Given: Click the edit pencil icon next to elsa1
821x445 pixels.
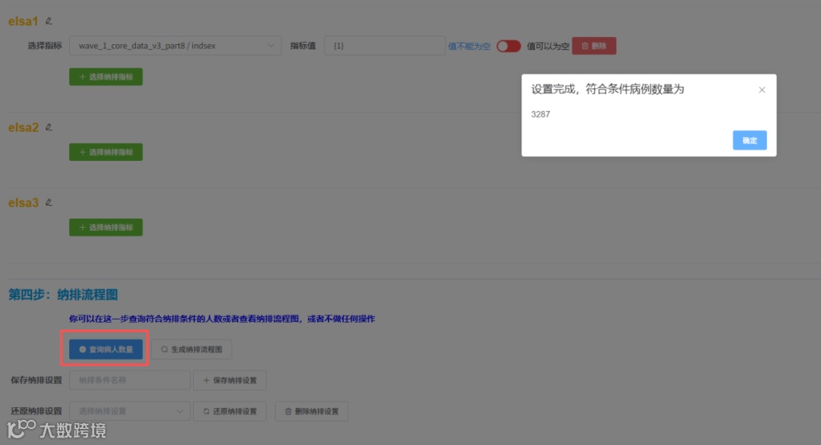Looking at the screenshot, I should pos(49,21).
